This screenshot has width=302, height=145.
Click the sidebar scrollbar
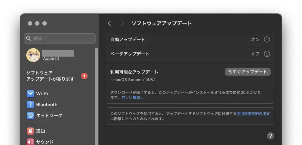coord(96,96)
